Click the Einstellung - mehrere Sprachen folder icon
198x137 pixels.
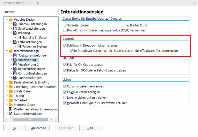coord(11,87)
